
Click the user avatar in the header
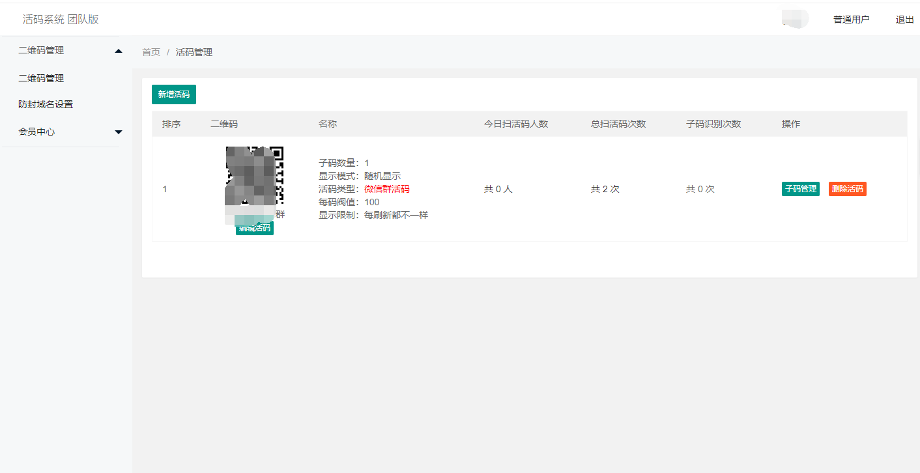[x=794, y=19]
